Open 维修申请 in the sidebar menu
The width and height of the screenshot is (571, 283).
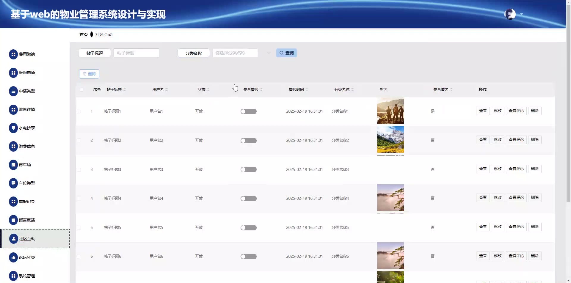click(x=27, y=73)
